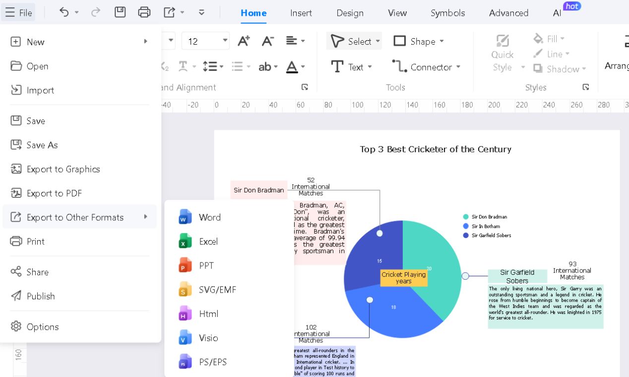Click the Shadow option
This screenshot has height=377, width=629.
tap(559, 69)
